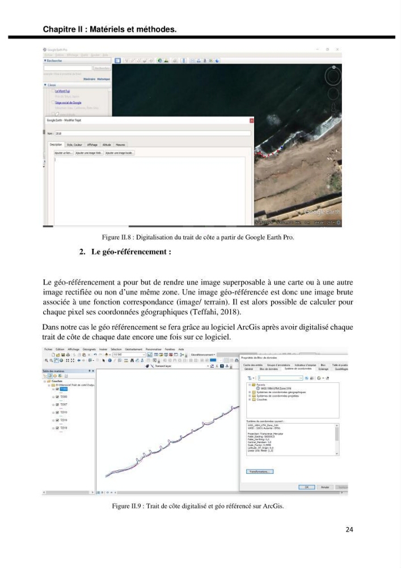Click the compass ring in Google Earth view
The height and width of the screenshot is (568, 401).
click(333, 77)
